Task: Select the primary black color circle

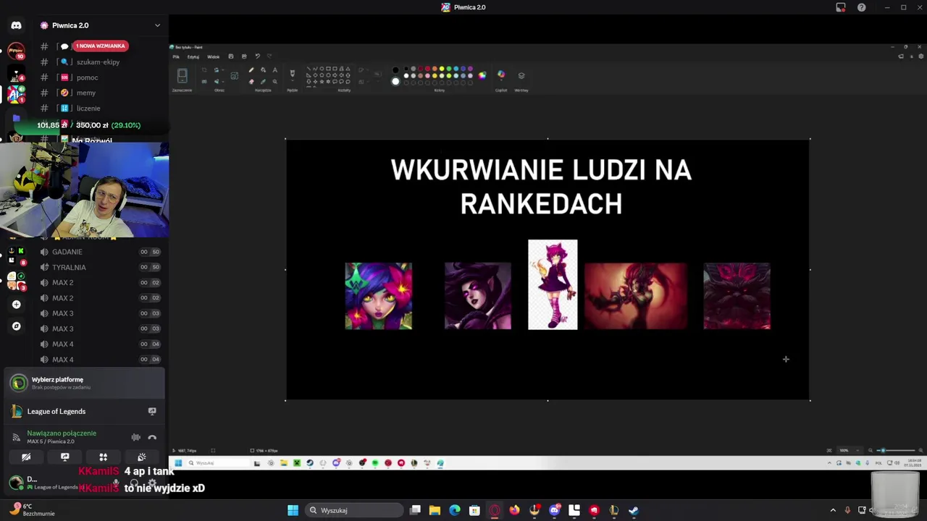Action: 395,70
